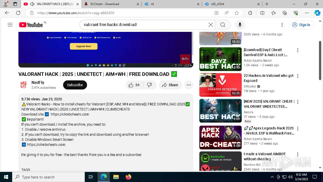The height and width of the screenshot is (182, 323).
Task: Clear the search box with the X icon
Action: pyautogui.click(x=211, y=25)
